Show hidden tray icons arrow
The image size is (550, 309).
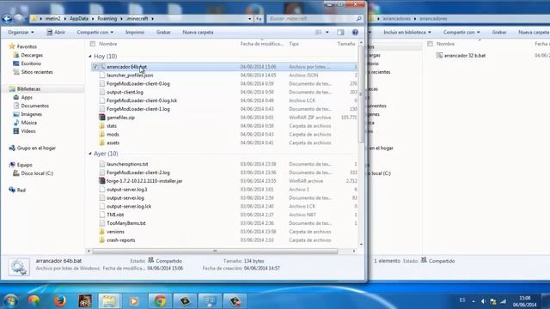[474, 301]
